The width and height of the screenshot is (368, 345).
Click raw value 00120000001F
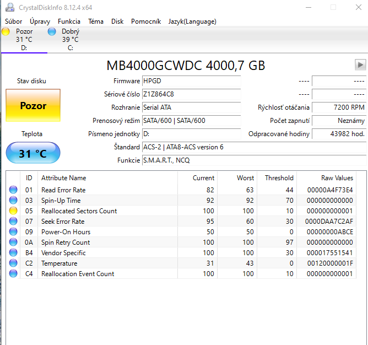pos(330,263)
